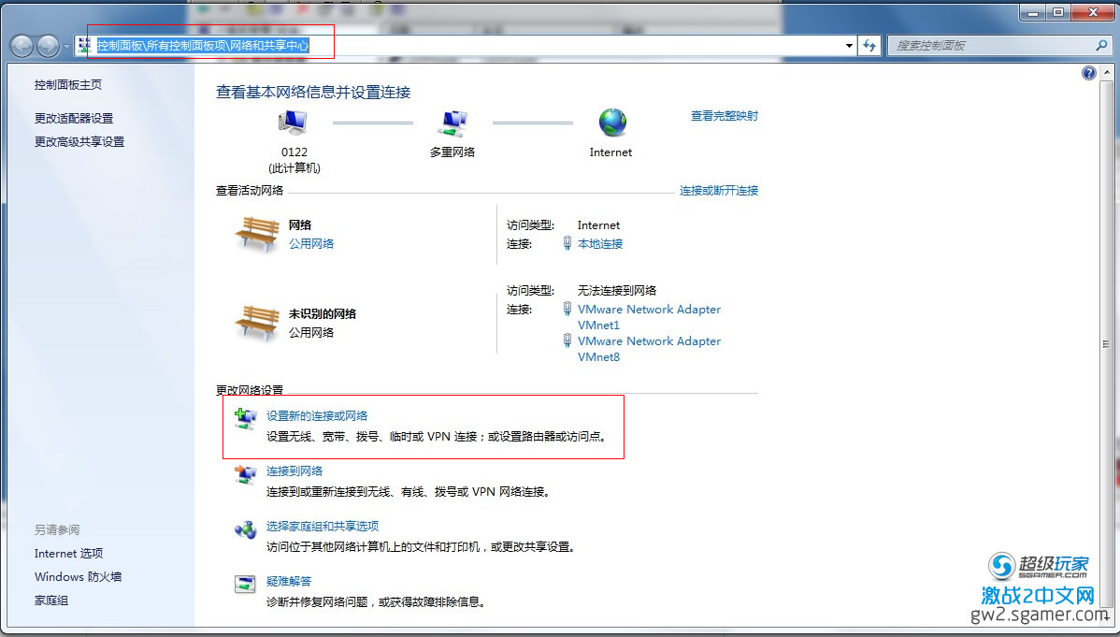Click the 访问类型 Internet value text
This screenshot has height=637, width=1120.
click(598, 225)
